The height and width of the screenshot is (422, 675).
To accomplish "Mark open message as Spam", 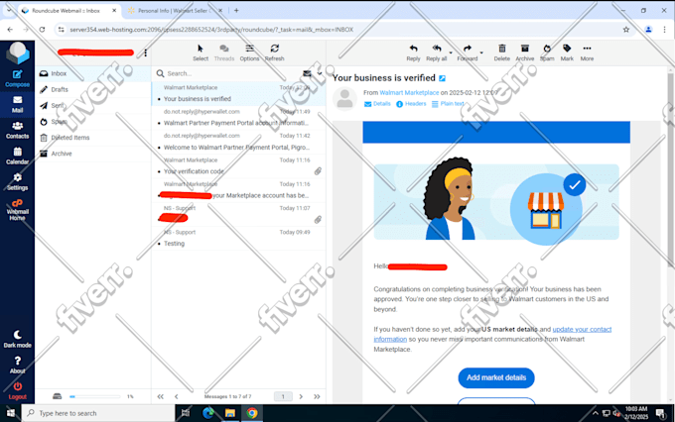I will (x=547, y=53).
